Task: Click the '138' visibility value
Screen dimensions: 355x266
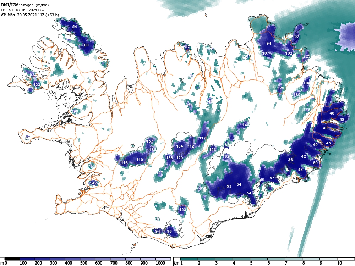Action: pyautogui.click(x=170, y=158)
